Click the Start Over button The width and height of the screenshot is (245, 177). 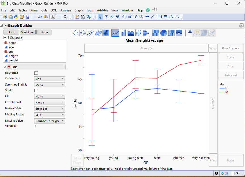[28, 32]
